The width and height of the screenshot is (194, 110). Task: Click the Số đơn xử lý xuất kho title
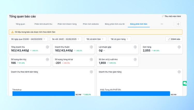pyautogui.click(x=108, y=59)
